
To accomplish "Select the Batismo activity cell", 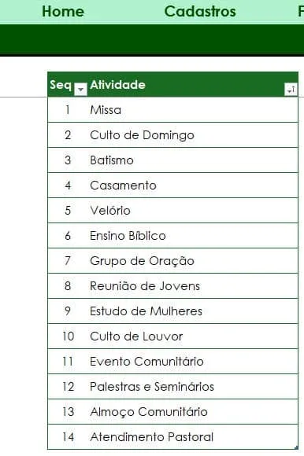I will tap(193, 160).
